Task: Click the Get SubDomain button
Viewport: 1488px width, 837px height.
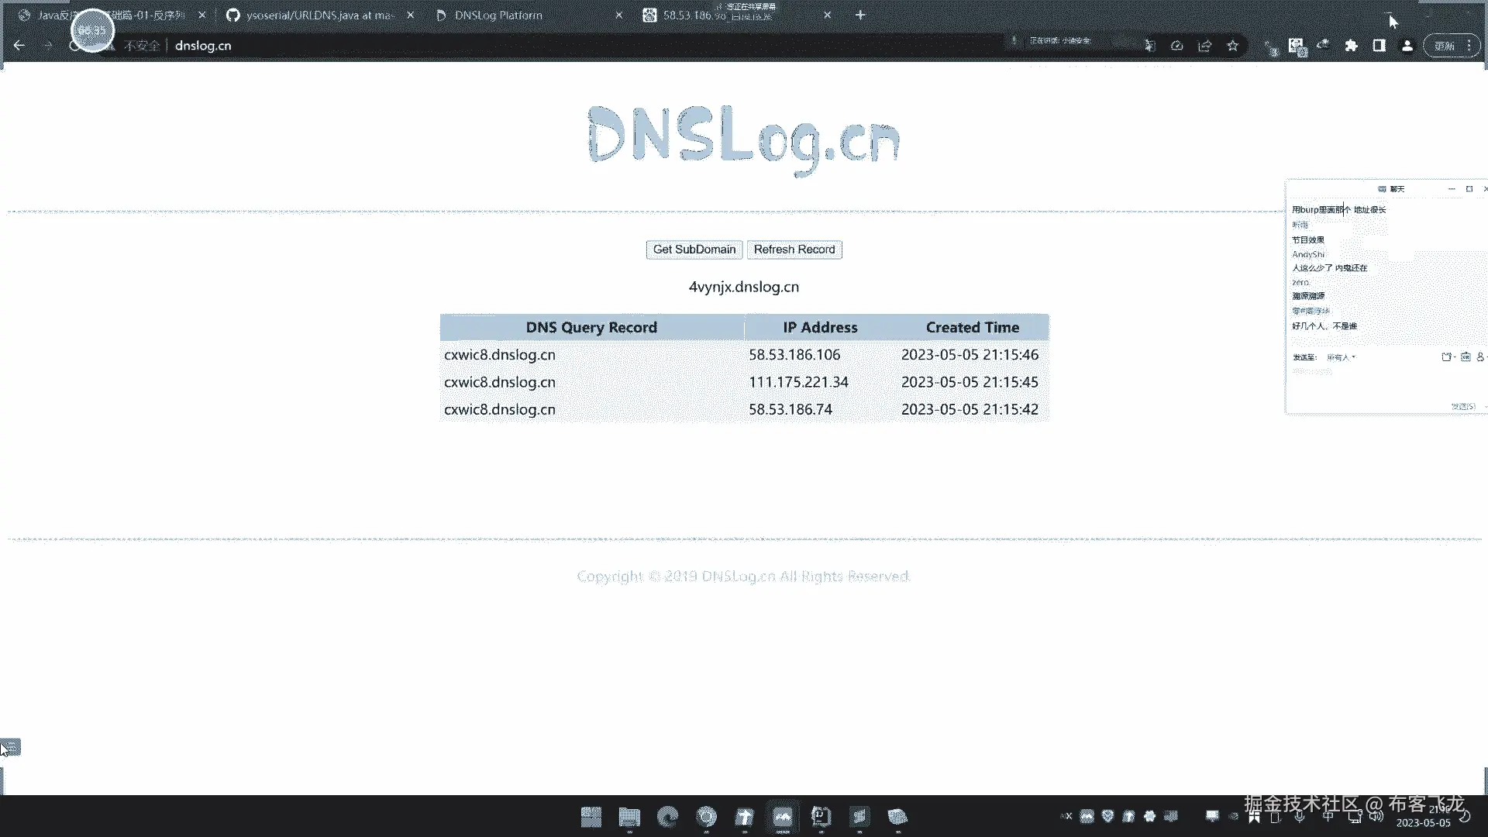Action: coord(694,250)
